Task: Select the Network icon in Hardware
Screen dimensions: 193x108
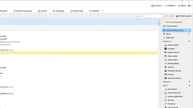Action: (166, 67)
